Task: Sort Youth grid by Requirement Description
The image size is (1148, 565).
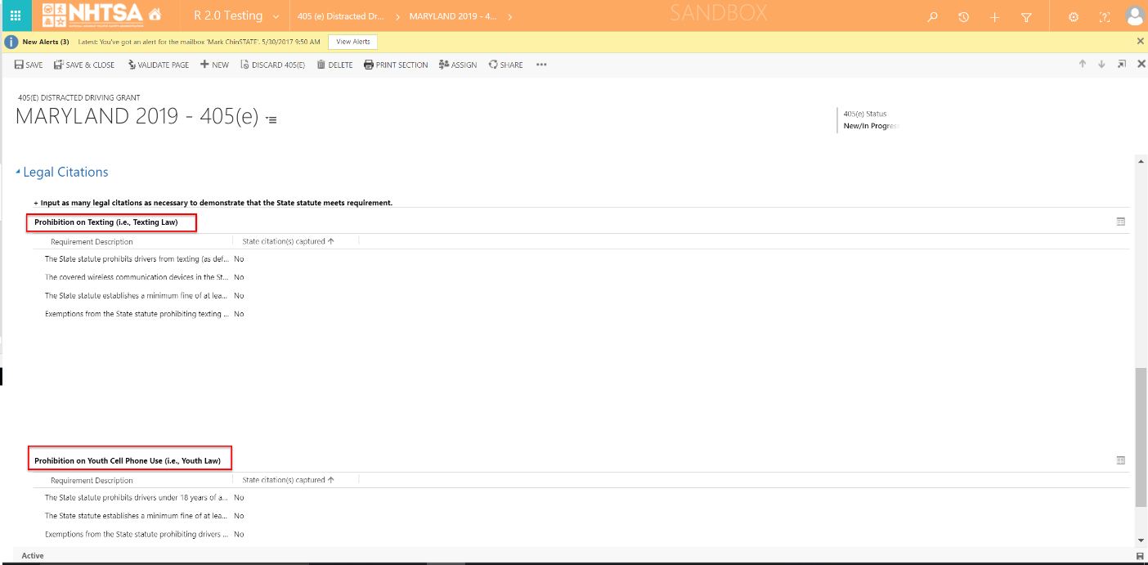Action: coord(92,481)
